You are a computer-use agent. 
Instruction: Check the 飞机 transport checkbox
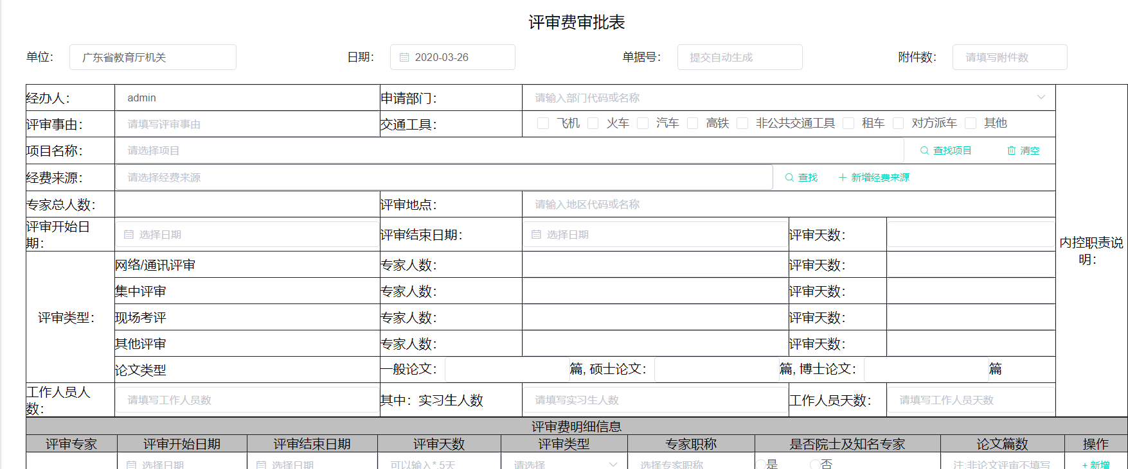coord(543,123)
